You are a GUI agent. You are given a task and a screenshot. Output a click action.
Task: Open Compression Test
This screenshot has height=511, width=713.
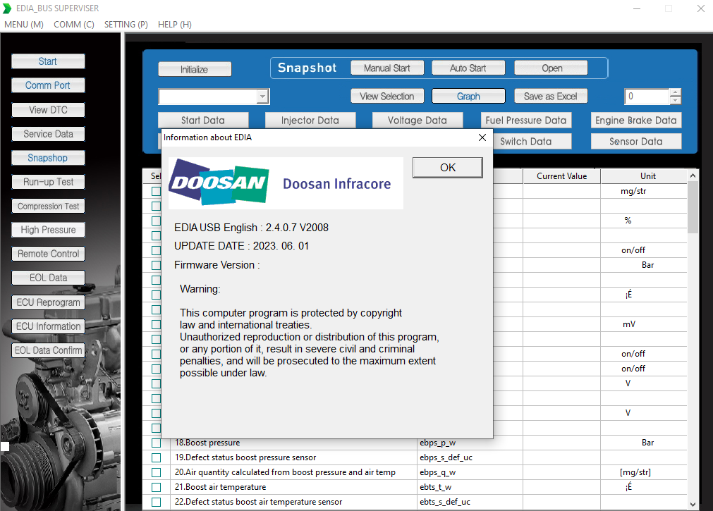48,206
